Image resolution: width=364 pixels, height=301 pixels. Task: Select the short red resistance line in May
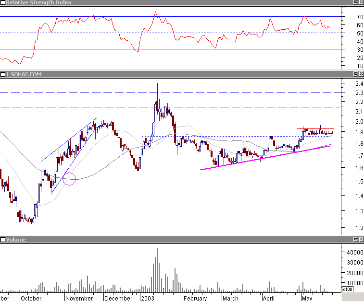[x=316, y=128]
